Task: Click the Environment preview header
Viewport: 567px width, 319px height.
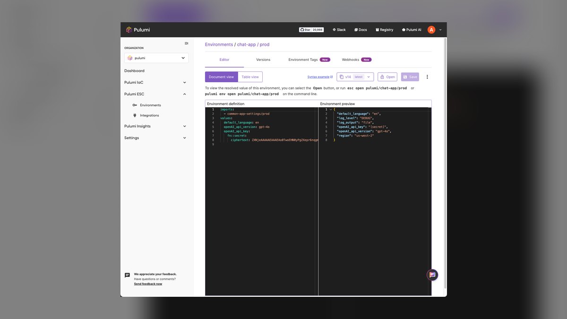Action: (337, 103)
